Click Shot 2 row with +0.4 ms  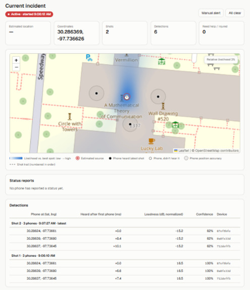[125, 238]
